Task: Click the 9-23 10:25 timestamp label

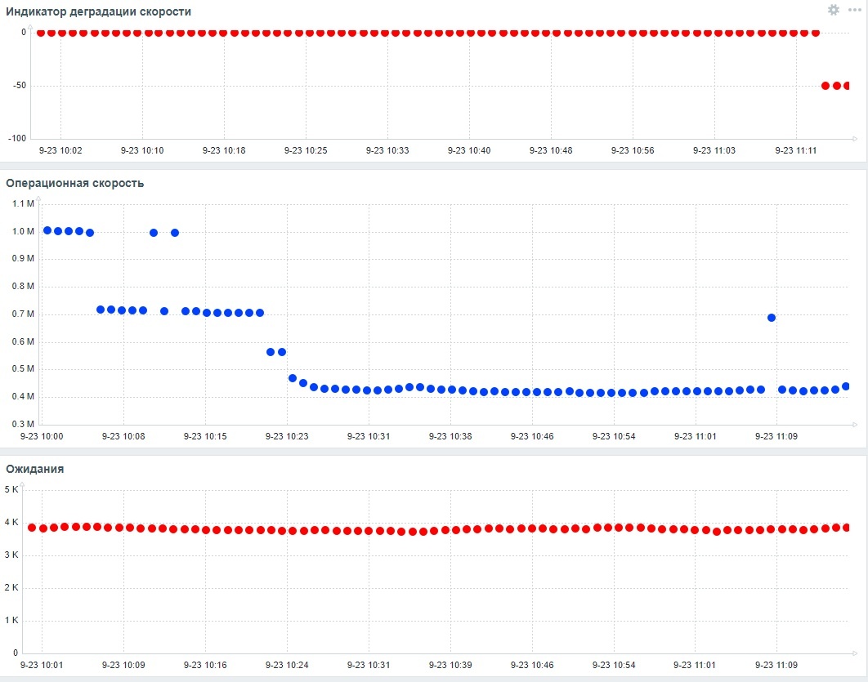Action: (306, 149)
